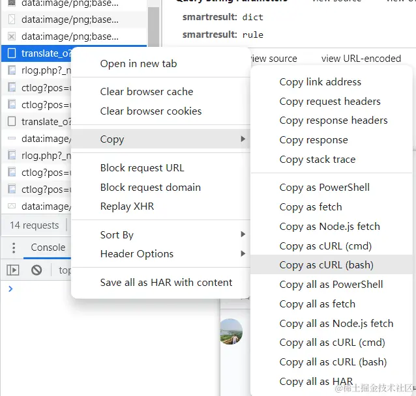Click the circular avatar thumbnail
416x396 pixels.
click(x=231, y=332)
